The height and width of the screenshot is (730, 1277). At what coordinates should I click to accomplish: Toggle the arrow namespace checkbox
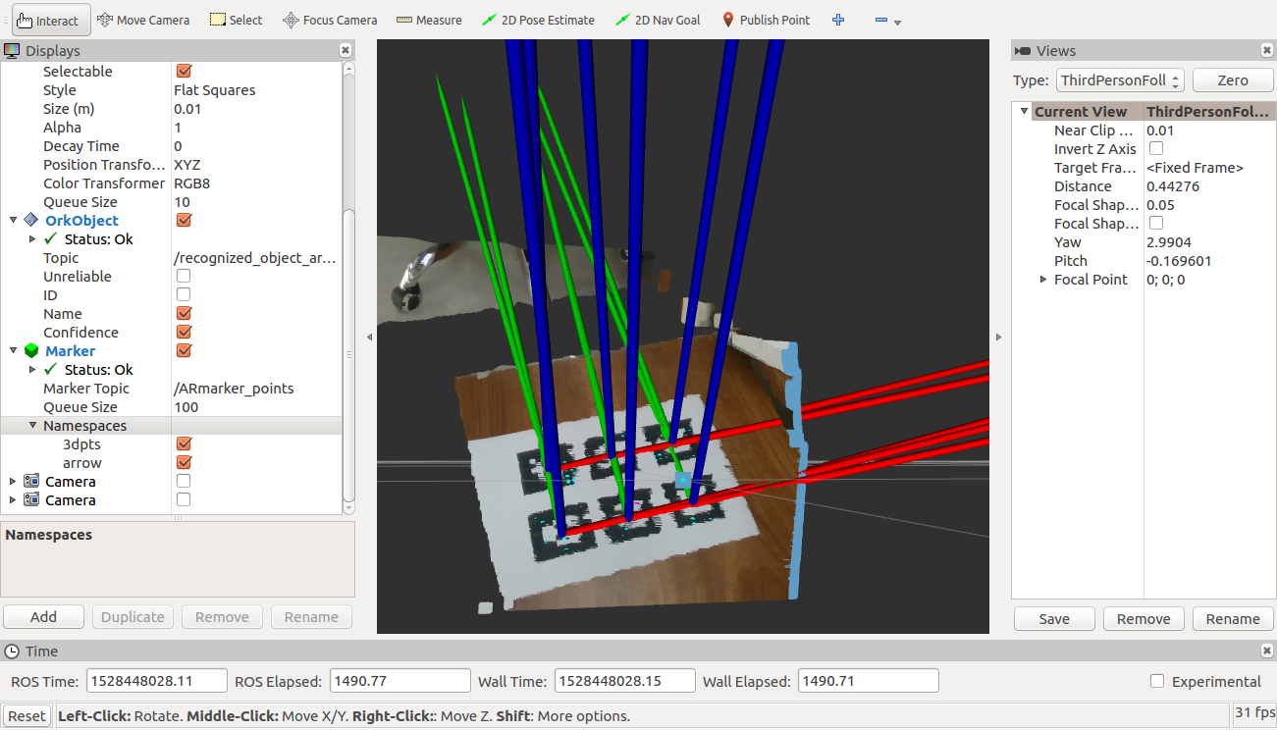point(184,462)
